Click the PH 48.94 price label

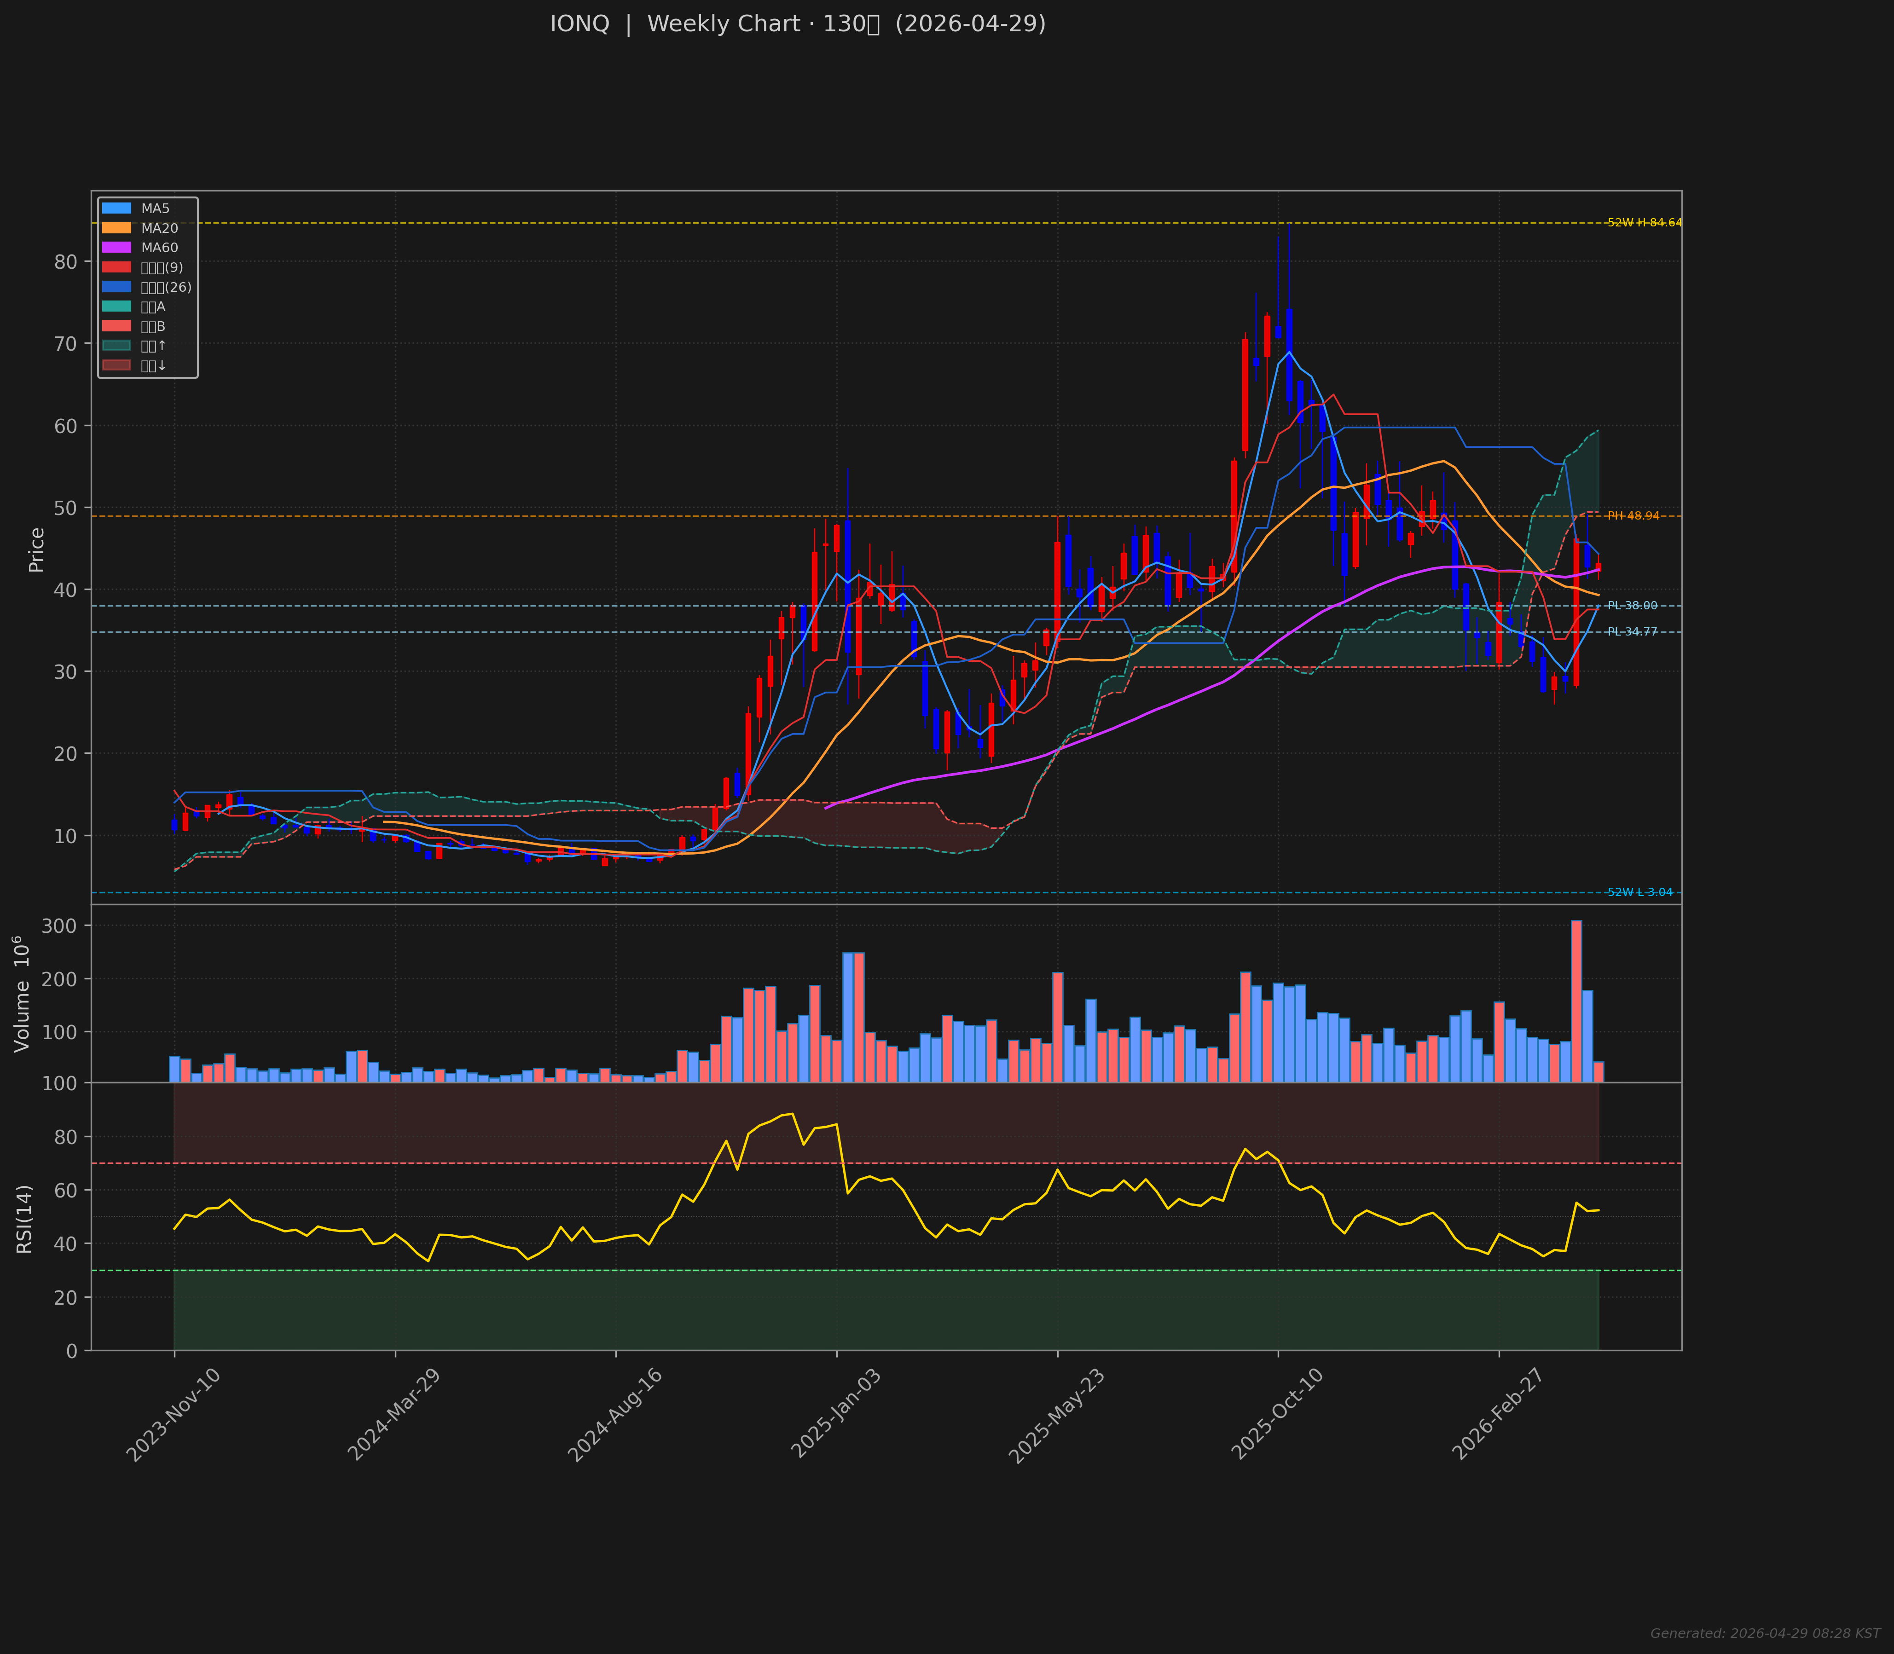coord(1633,516)
